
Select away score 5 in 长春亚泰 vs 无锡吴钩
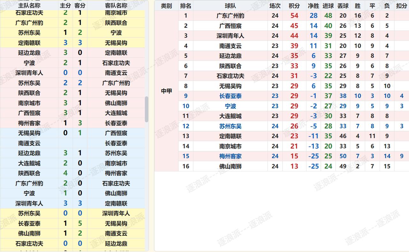(x=80, y=224)
